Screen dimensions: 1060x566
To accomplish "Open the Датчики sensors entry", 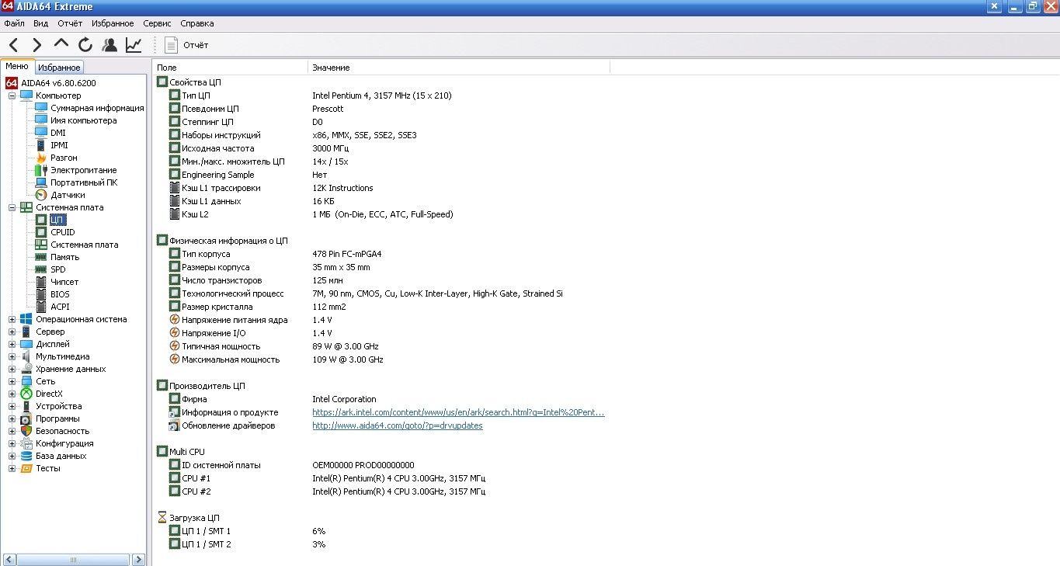I will (68, 195).
